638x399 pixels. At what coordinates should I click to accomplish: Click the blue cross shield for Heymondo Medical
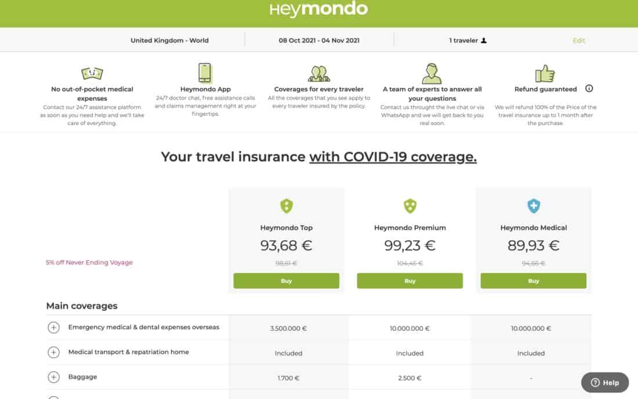coord(534,206)
